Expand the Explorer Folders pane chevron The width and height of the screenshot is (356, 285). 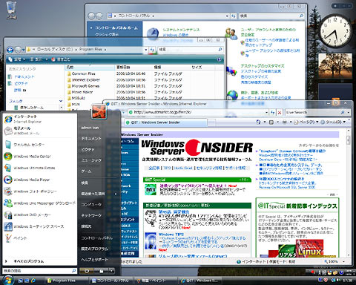point(61,101)
